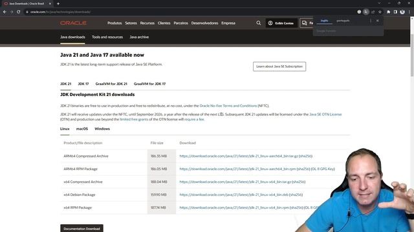Open the Clientes menu
Viewport: 414px width, 232px height.
164,23
